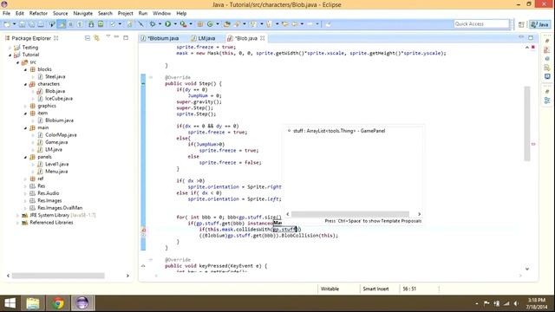555x312 pixels.
Task: Click the Save All toolbar icon
Action: click(31, 24)
